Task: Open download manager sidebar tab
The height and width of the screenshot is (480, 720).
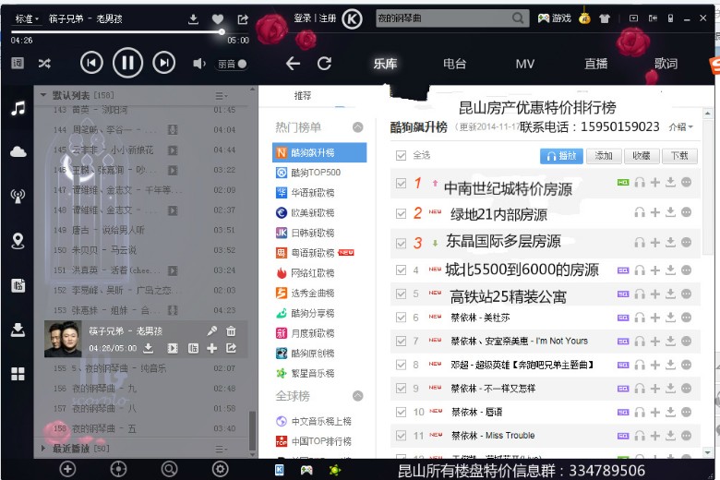Action: 18,330
